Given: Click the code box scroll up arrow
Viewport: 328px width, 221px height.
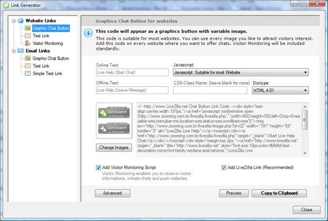Looking at the screenshot, I should pos(305,107).
